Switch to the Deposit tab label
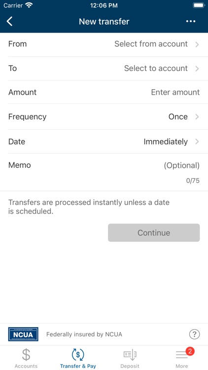This screenshot has width=208, height=370. tap(130, 366)
